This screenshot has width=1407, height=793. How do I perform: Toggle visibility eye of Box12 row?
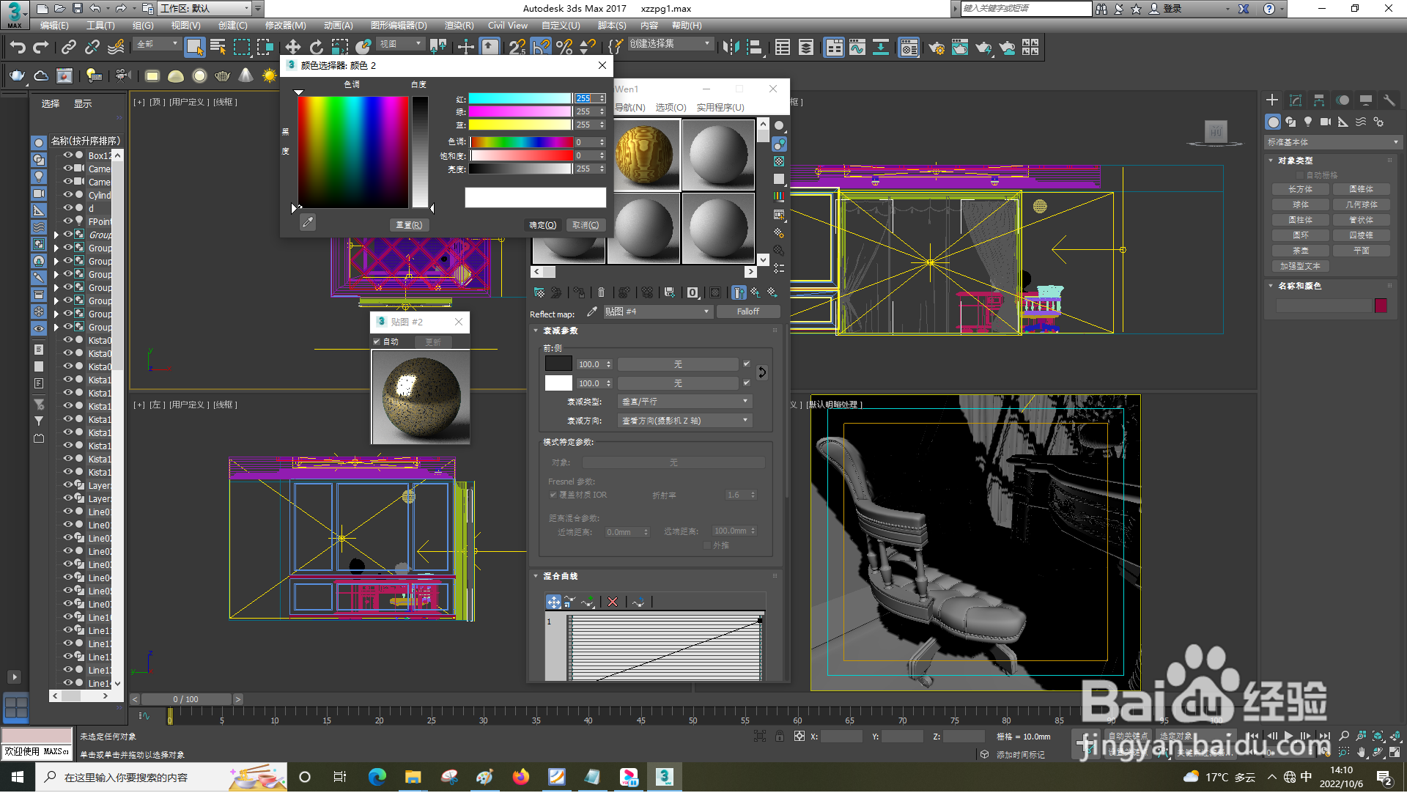point(68,155)
